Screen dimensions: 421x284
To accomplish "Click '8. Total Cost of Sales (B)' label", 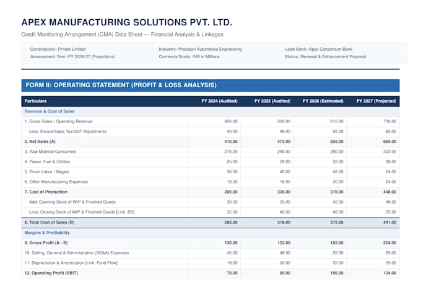I will 50,222.
